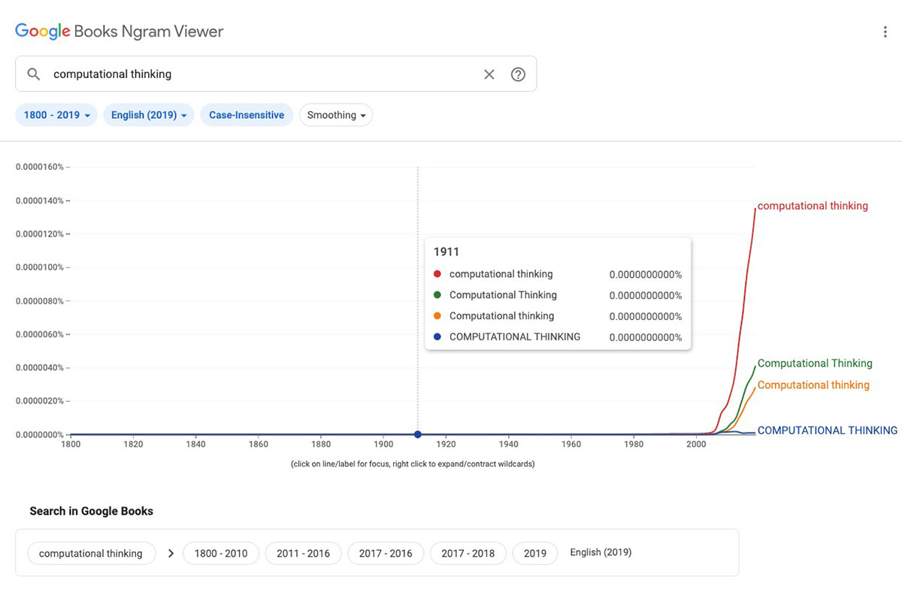Viewport: 902px width, 601px height.
Task: Click the 0.0000160% y-axis label
Action: click(x=40, y=167)
